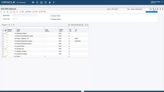Check the Eastern Area Distribution Center row checkbox

click(3, 36)
